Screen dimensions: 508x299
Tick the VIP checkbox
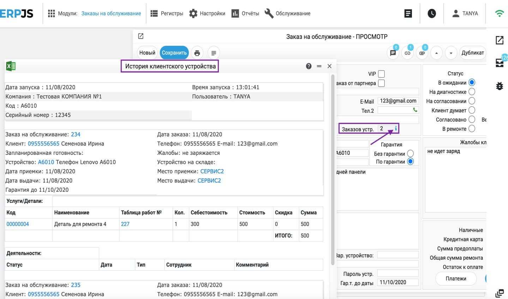(381, 74)
